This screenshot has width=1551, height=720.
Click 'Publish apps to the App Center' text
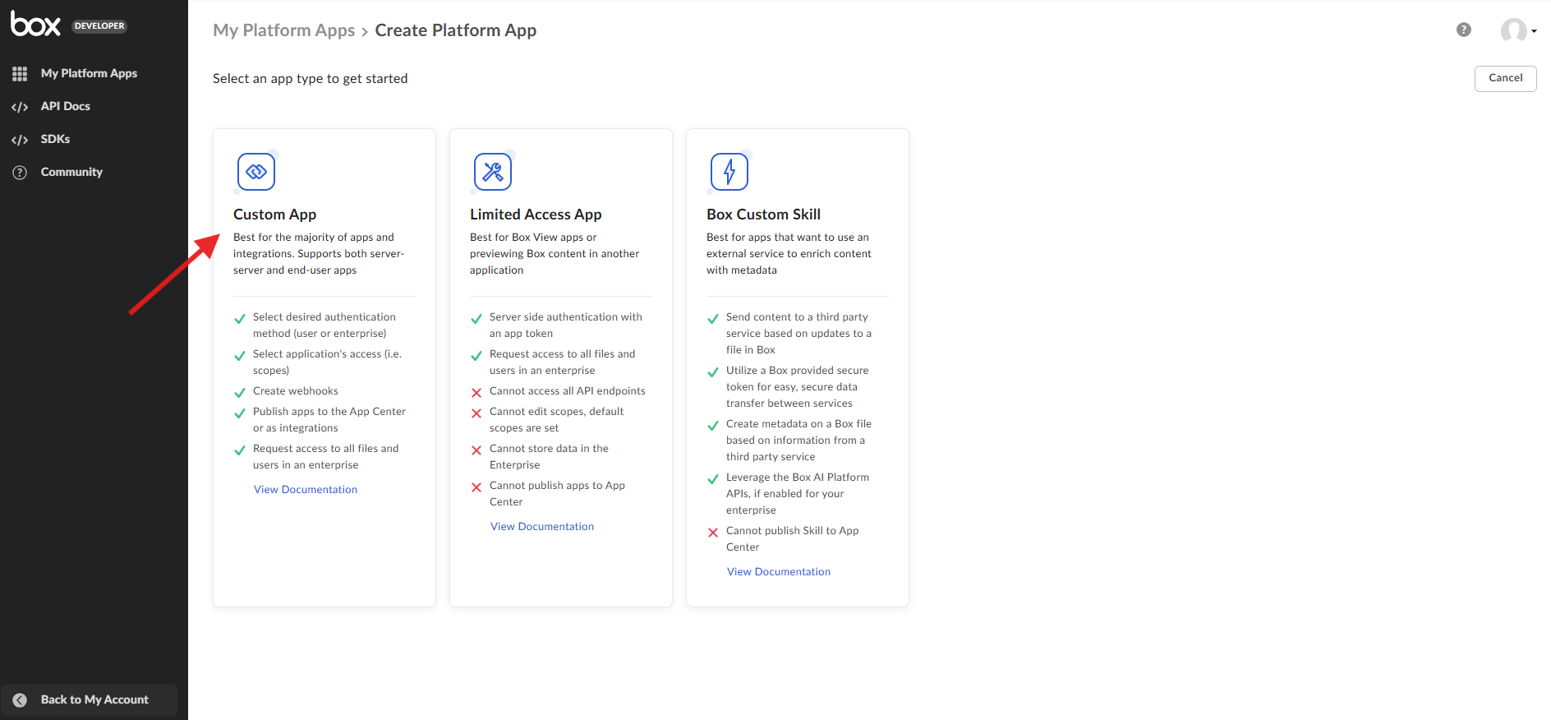point(329,420)
